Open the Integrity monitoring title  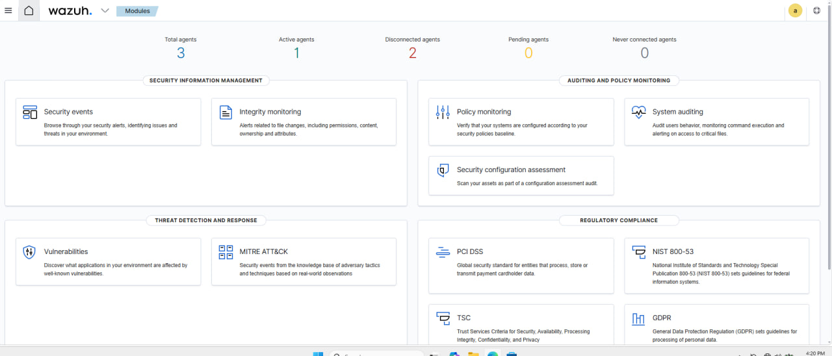[x=270, y=112]
